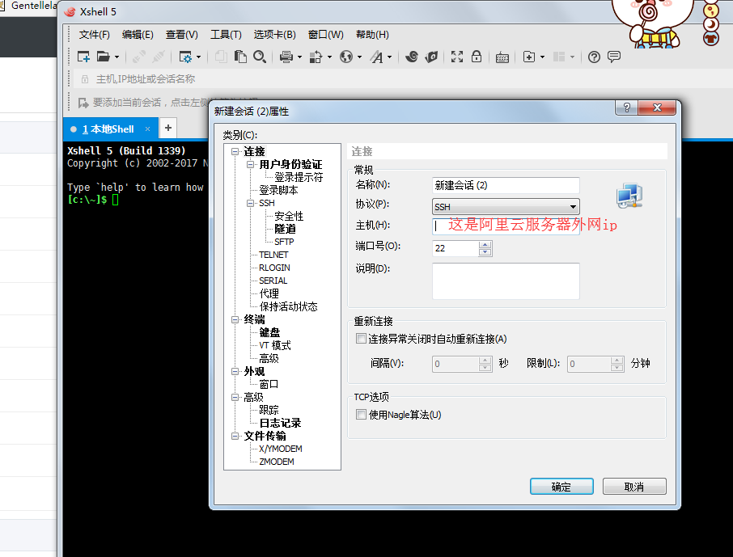The height and width of the screenshot is (557, 733).
Task: Click the Paste clipboard icon
Action: point(240,57)
